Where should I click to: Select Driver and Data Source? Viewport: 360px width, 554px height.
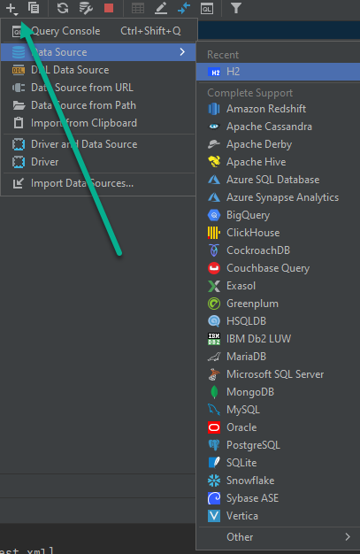[98, 144]
